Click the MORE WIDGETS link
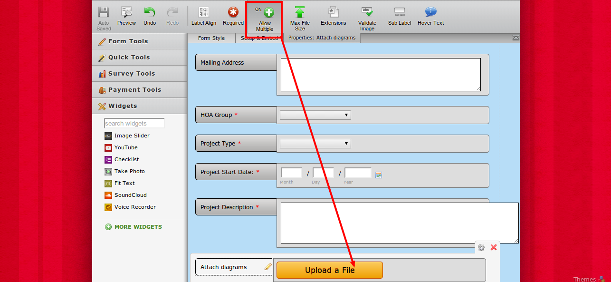 click(x=138, y=227)
